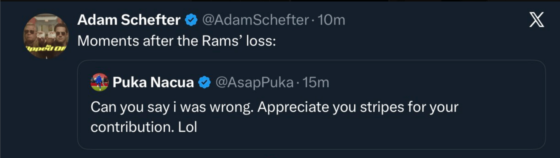Click "contribution. Lol" line in quoted post
The image size is (560, 158).
pyautogui.click(x=144, y=127)
